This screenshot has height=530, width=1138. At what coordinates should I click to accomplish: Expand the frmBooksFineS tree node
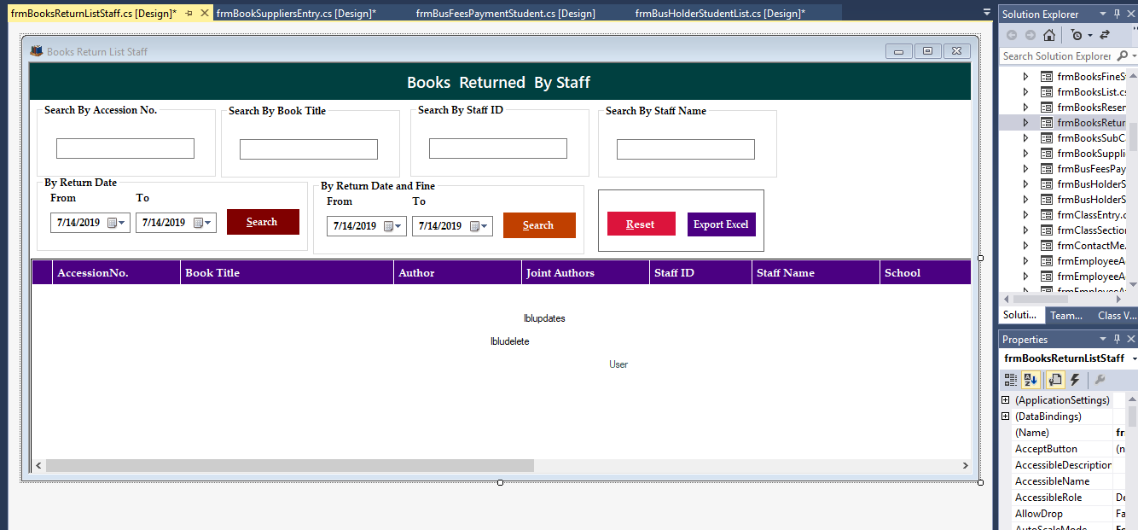pyautogui.click(x=1025, y=77)
